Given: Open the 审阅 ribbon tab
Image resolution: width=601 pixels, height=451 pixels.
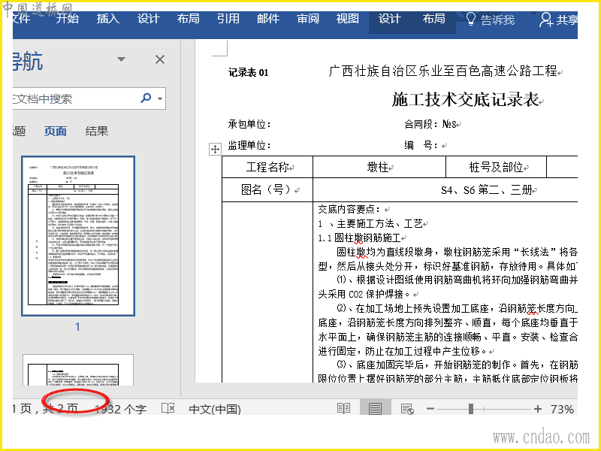Looking at the screenshot, I should coord(308,19).
